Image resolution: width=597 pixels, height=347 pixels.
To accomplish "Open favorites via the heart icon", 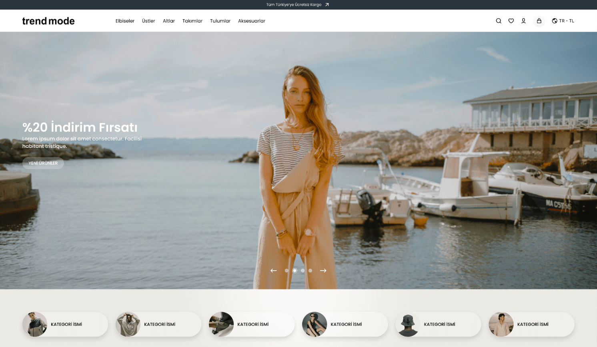I will click(511, 21).
